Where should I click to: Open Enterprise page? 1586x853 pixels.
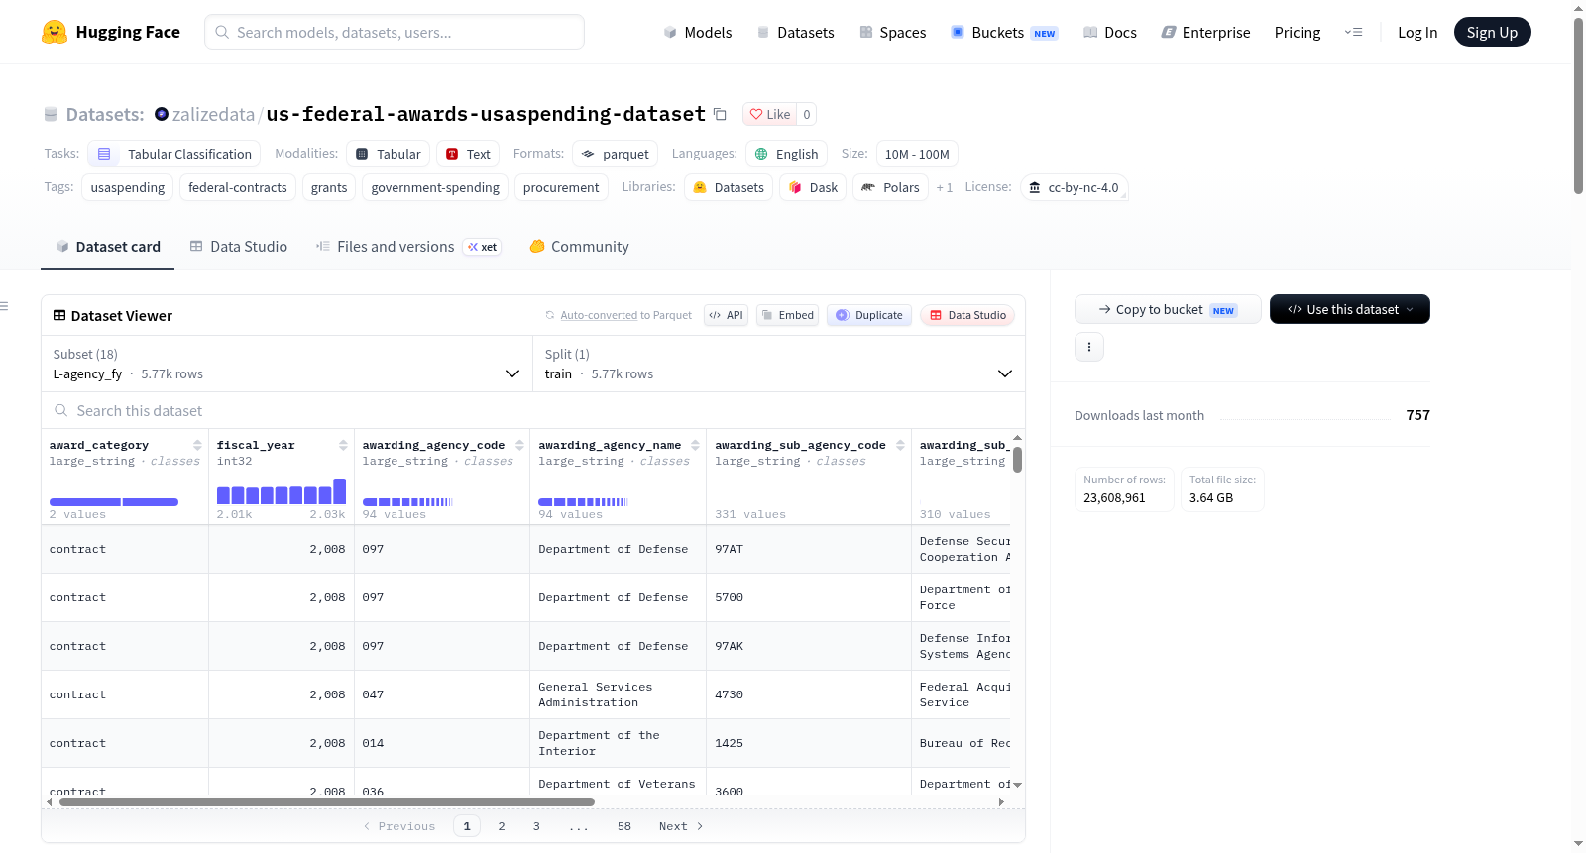(x=1205, y=32)
